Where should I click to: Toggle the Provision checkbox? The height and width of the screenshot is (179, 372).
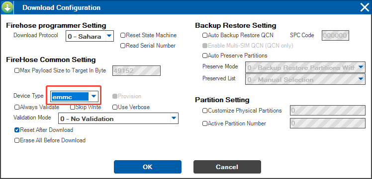[x=115, y=96]
